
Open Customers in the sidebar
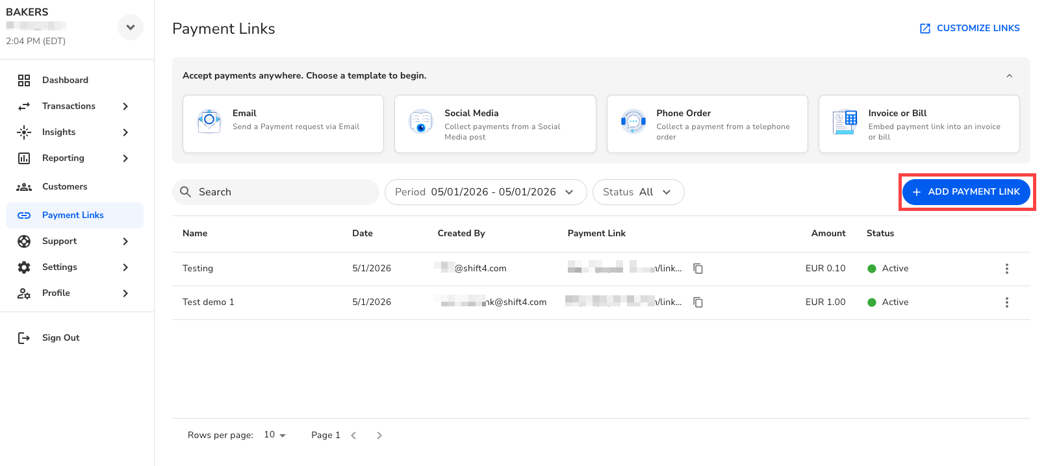pos(75,187)
